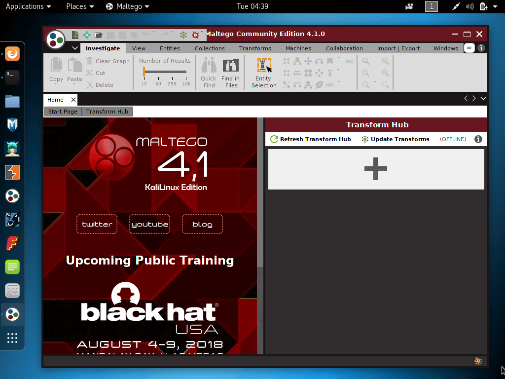Image resolution: width=505 pixels, height=379 pixels.
Task: Open the bookmark row dropdown arrow
Action: [x=339, y=58]
